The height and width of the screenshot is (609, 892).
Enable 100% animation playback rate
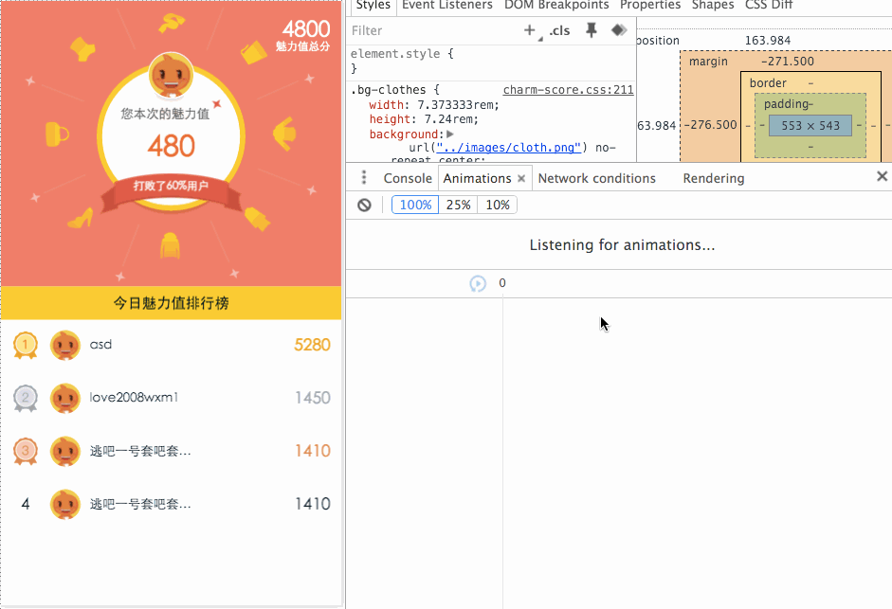[x=414, y=205]
